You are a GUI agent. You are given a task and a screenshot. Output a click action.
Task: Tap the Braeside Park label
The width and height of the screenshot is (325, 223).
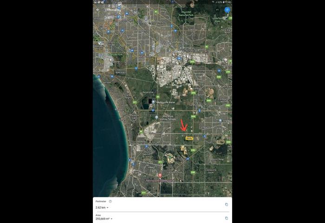click(x=116, y=54)
